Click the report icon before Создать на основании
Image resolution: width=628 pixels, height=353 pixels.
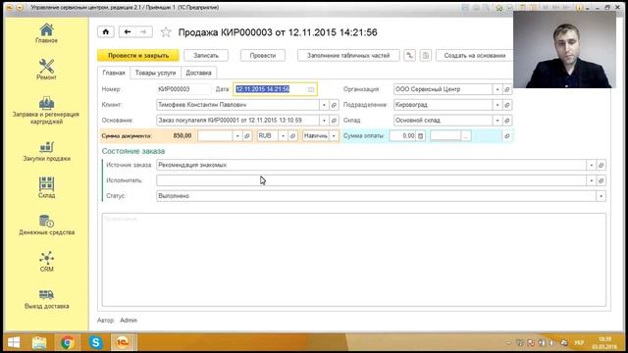point(425,55)
